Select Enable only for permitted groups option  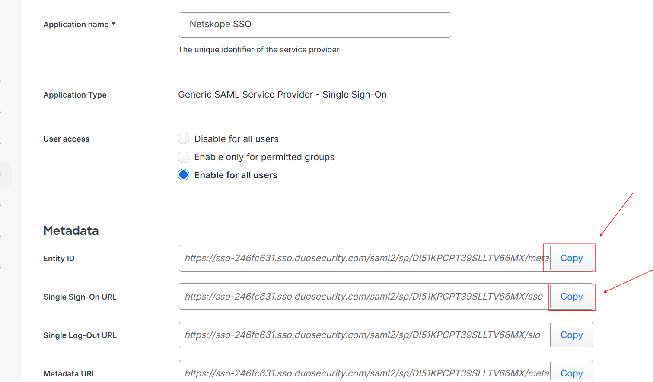183,157
